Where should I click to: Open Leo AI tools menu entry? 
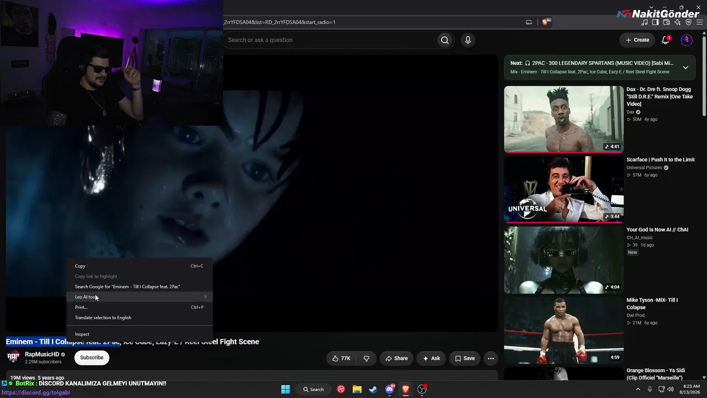[x=139, y=297]
